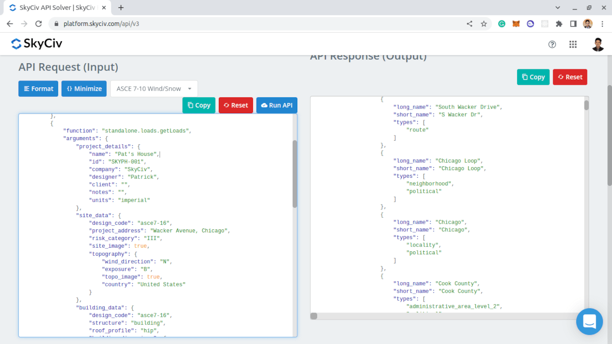Screen dimensions: 612x344
Task: Reload the page
Action: (39, 23)
